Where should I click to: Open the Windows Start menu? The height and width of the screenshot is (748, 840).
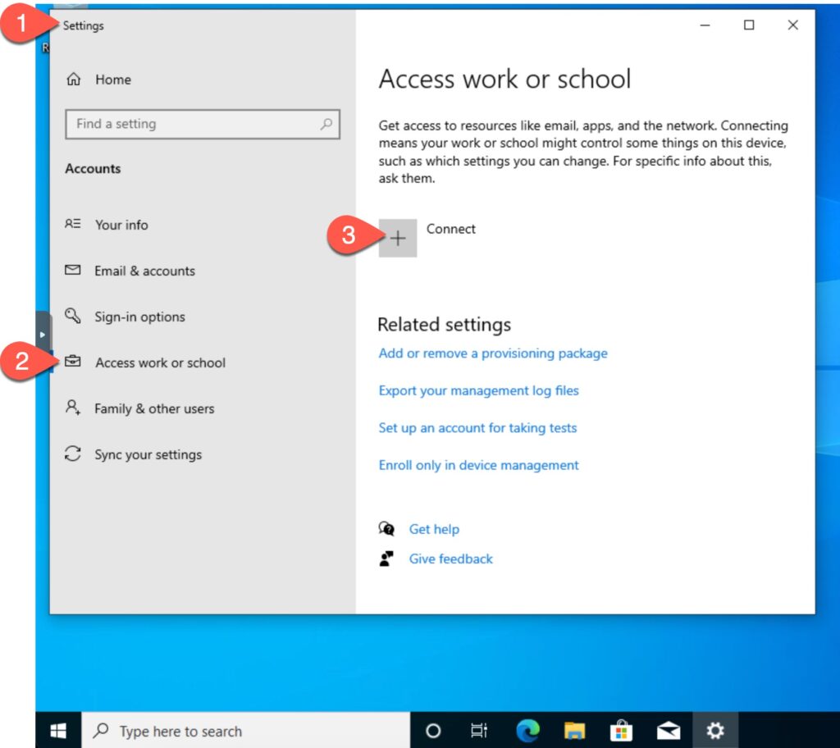coord(59,731)
